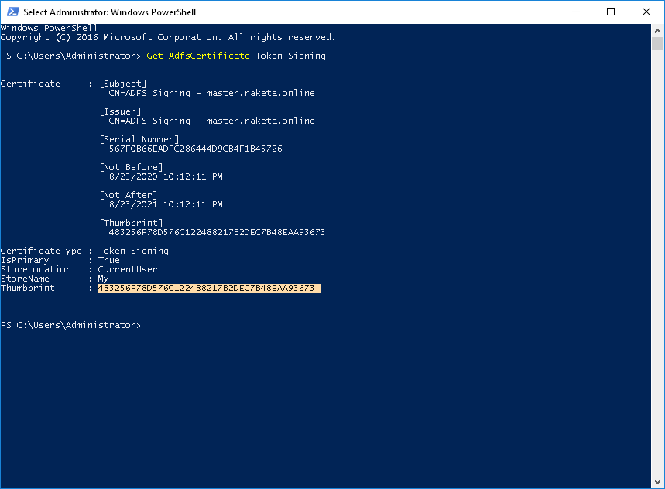Click the StoreLocation CurrentUser value
This screenshot has width=665, height=489.
click(127, 270)
